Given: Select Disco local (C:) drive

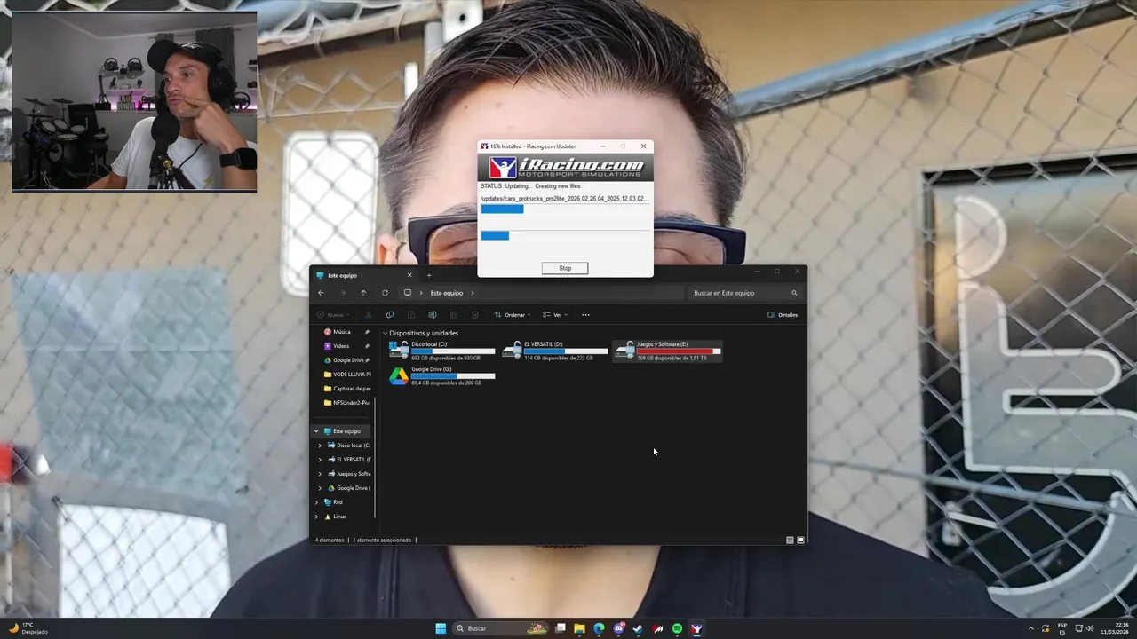Looking at the screenshot, I should point(441,351).
